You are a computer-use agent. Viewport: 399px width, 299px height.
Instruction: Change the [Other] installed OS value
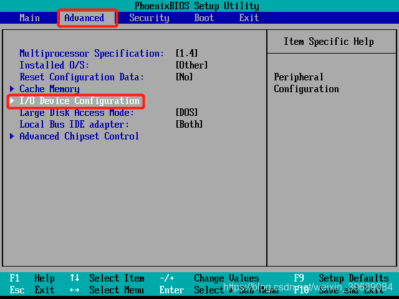(x=191, y=65)
